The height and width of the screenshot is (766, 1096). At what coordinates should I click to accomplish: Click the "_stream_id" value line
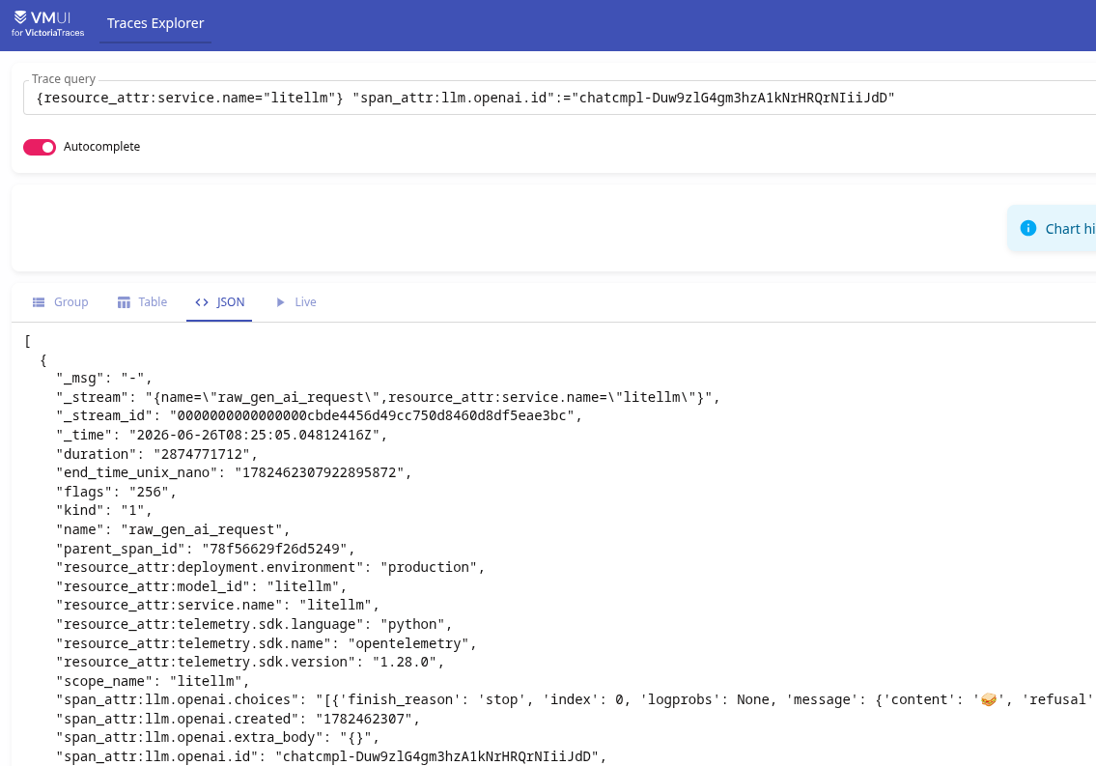click(x=320, y=416)
